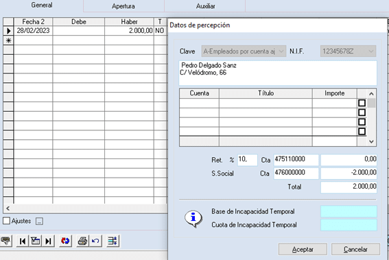Click the red and blue refresh arrows icon
Screen dimensions: 389x260
pyautogui.click(x=65, y=241)
